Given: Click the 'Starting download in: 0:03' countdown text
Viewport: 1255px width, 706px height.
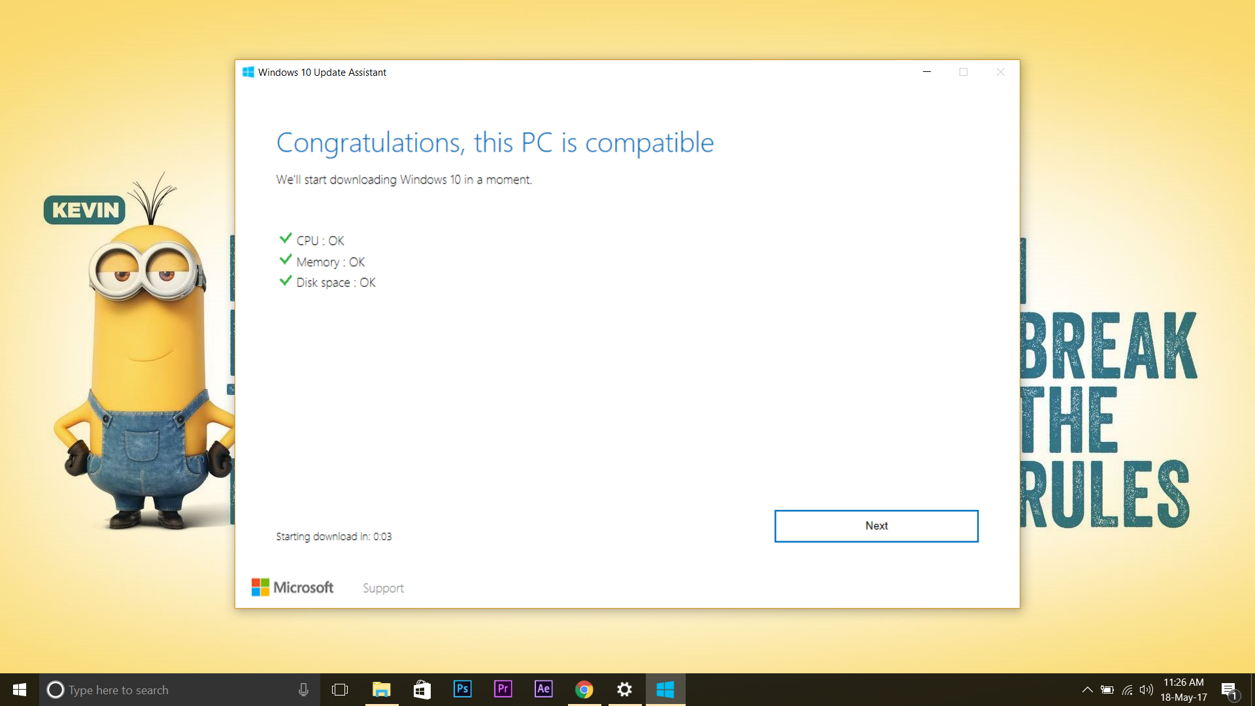Looking at the screenshot, I should pos(334,537).
